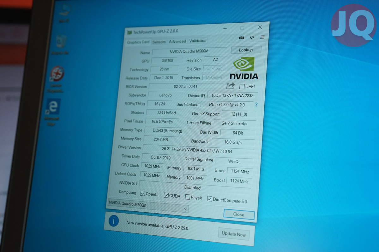Screen dimensions: 379x252
Task: Click the Default Clock row Memory 1001 MHz
Action: coord(195,178)
